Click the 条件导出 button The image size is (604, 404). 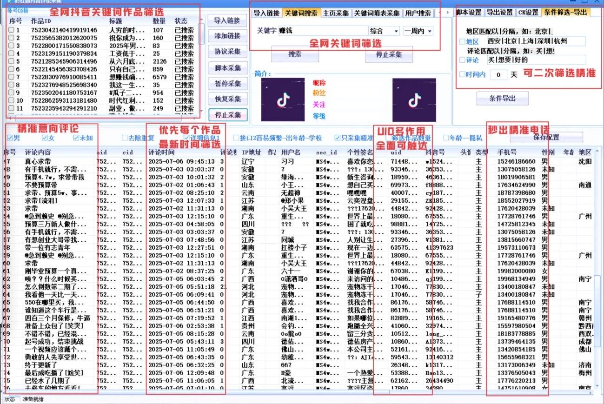(503, 99)
